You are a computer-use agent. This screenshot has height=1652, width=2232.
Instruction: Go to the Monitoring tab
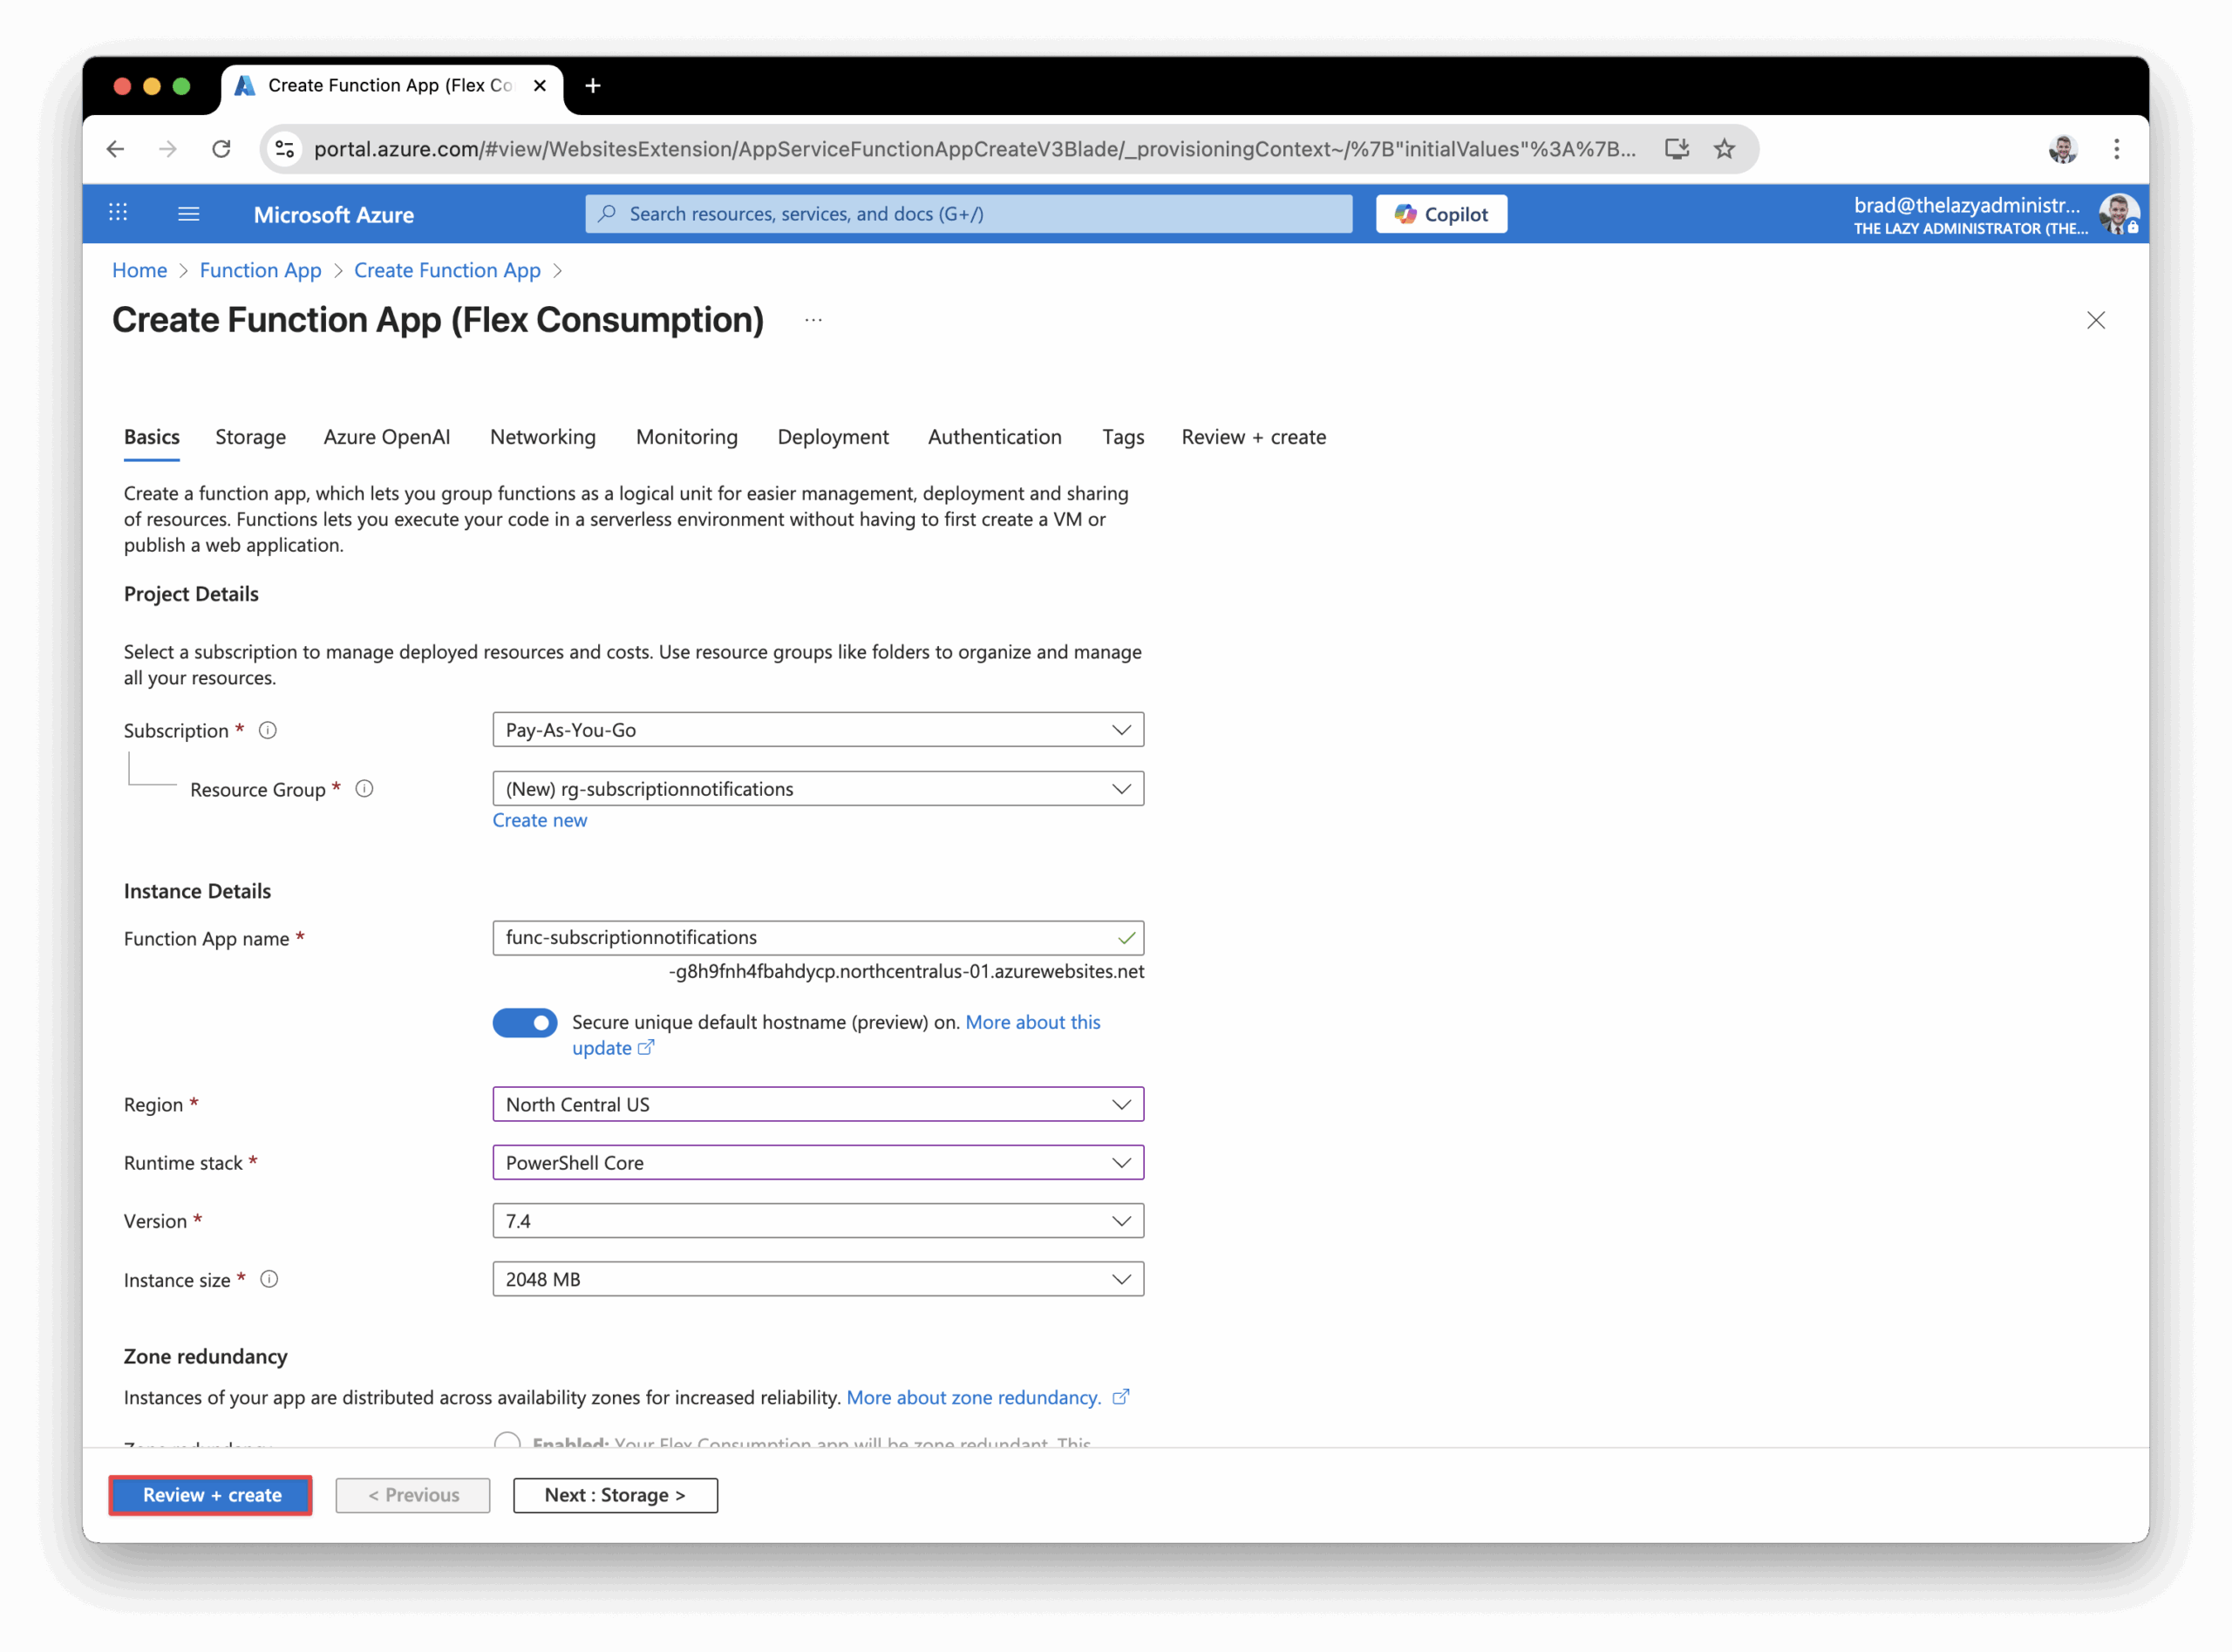[x=686, y=437]
